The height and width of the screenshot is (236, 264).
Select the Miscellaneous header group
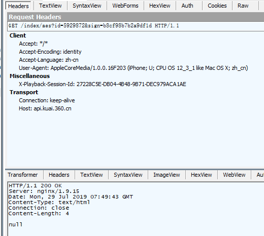(29, 76)
